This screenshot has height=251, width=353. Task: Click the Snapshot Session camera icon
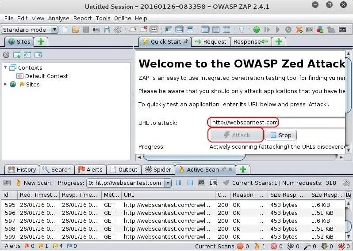[x=96, y=30]
